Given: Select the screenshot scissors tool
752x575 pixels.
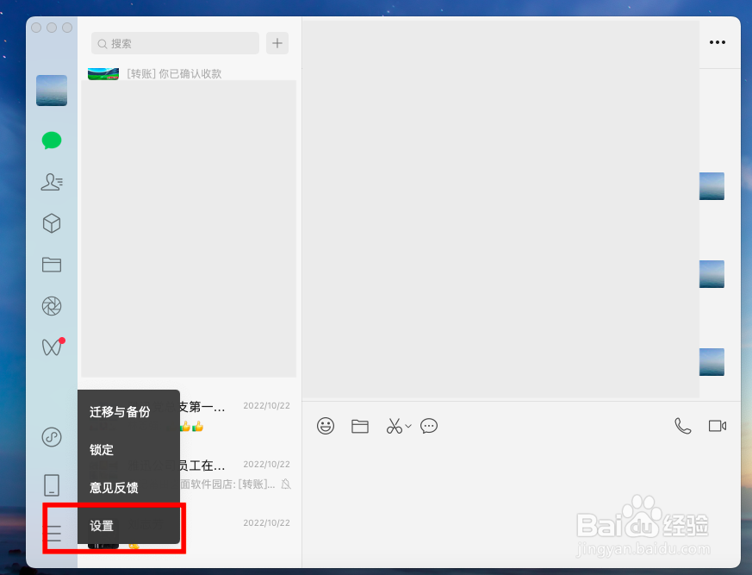Looking at the screenshot, I should 394,425.
